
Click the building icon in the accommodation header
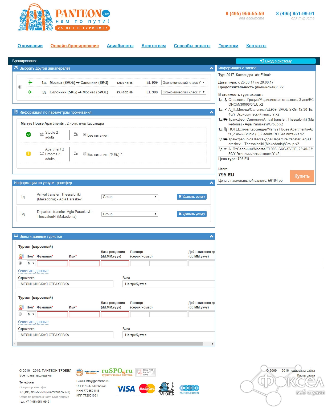[x=16, y=112]
